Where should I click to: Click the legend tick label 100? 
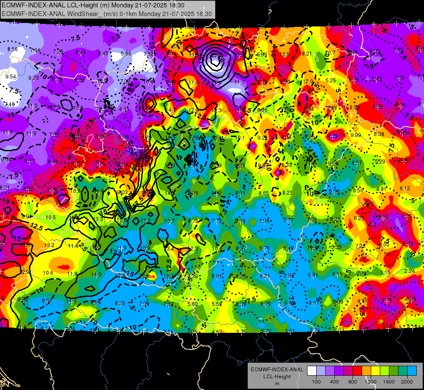click(316, 382)
